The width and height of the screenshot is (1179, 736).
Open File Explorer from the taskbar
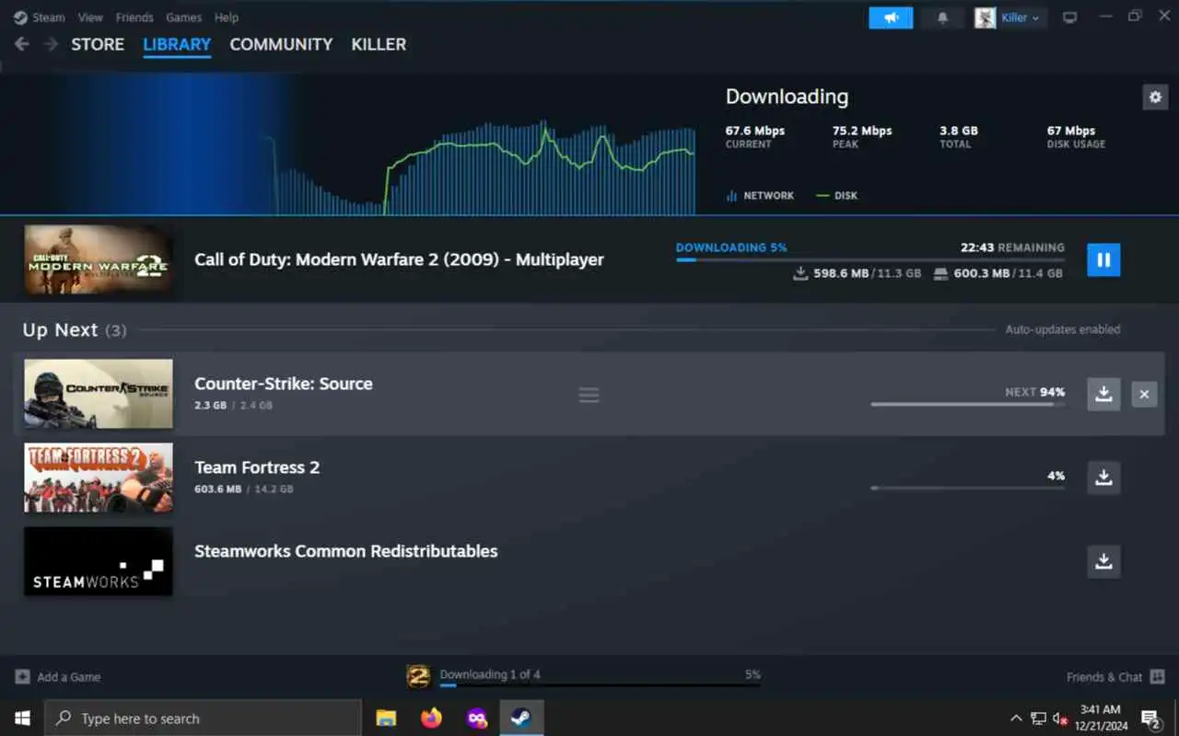point(386,718)
